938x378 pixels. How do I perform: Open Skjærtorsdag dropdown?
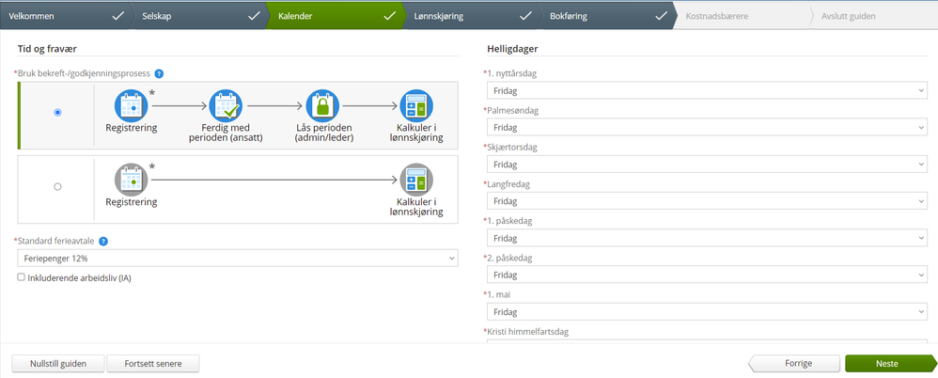point(705,165)
